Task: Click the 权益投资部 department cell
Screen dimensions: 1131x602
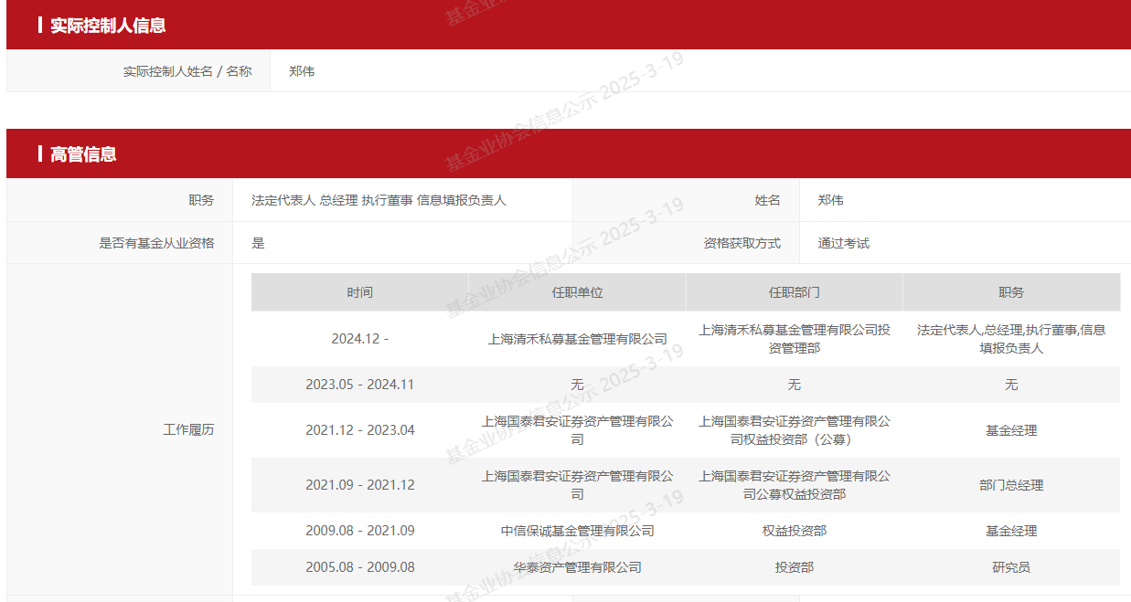Action: click(x=794, y=530)
